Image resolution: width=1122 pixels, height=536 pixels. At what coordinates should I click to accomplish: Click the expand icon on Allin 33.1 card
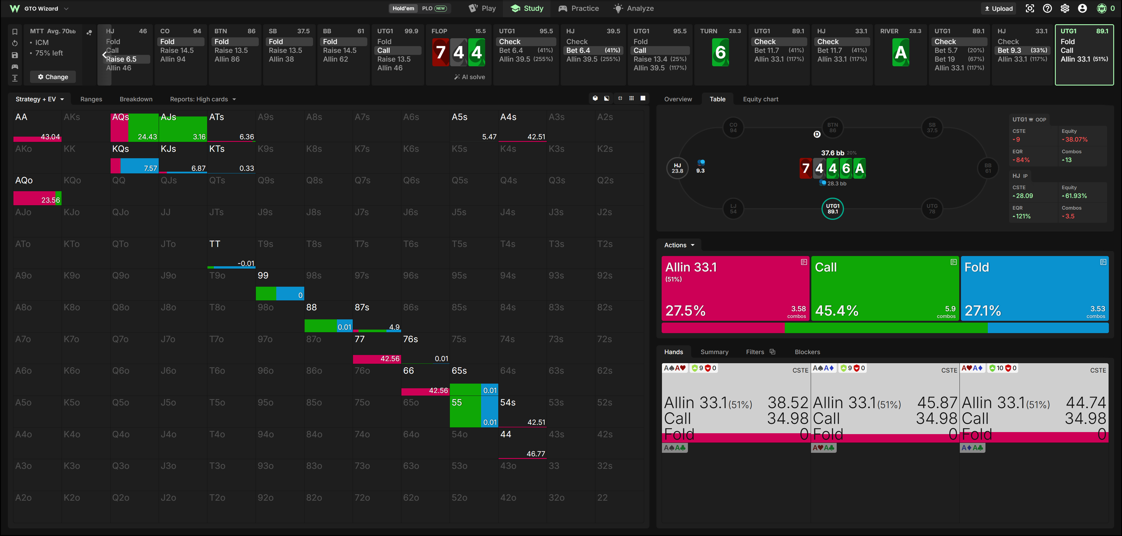tap(804, 262)
